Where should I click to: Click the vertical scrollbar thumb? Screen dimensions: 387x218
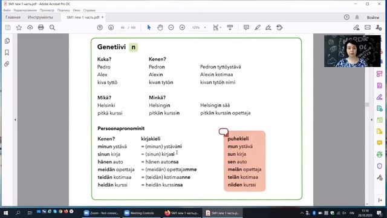click(367, 105)
